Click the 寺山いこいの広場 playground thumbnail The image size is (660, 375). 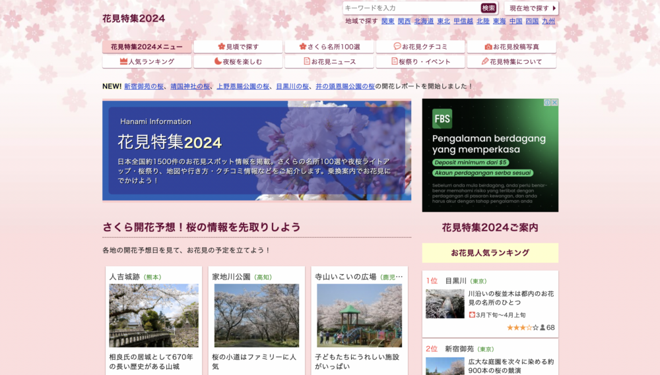tap(360, 315)
